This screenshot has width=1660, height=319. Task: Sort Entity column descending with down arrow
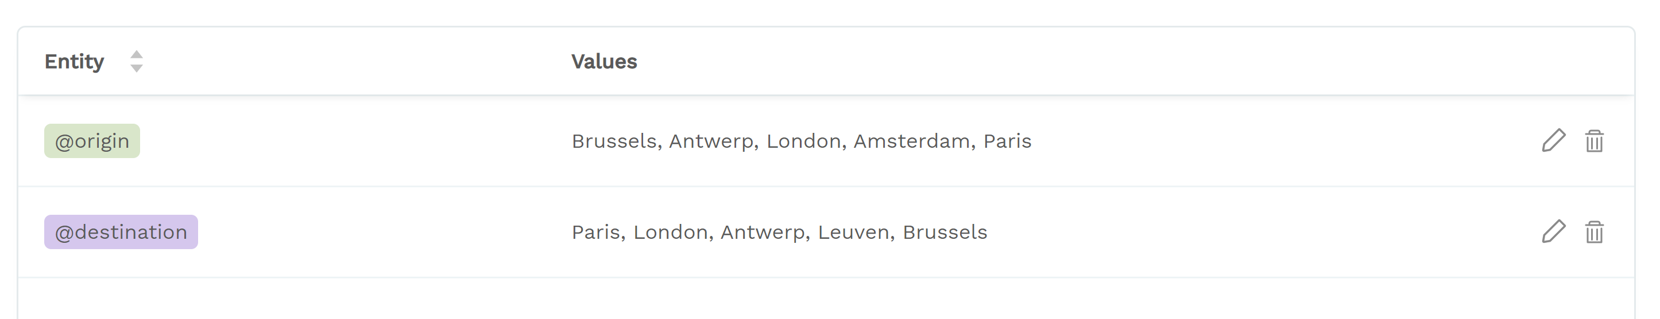coord(136,68)
